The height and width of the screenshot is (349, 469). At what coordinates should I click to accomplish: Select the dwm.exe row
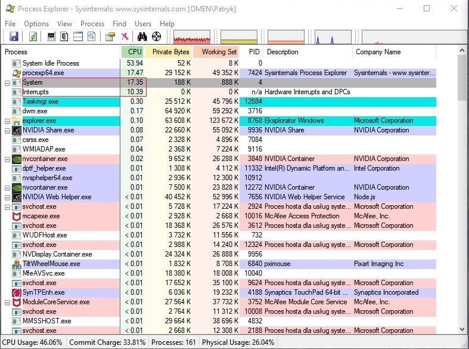coord(219,111)
